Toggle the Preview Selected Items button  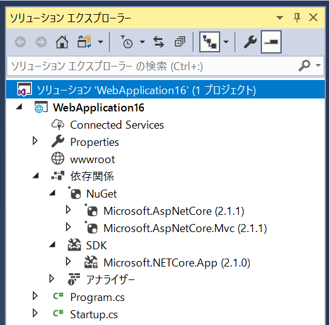pyautogui.click(x=271, y=42)
